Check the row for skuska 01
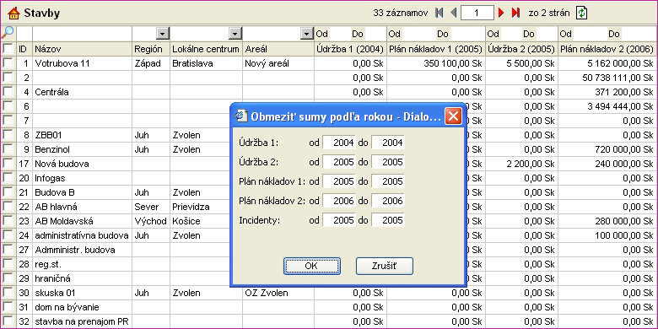This screenshot has height=329, width=658. click(8, 293)
